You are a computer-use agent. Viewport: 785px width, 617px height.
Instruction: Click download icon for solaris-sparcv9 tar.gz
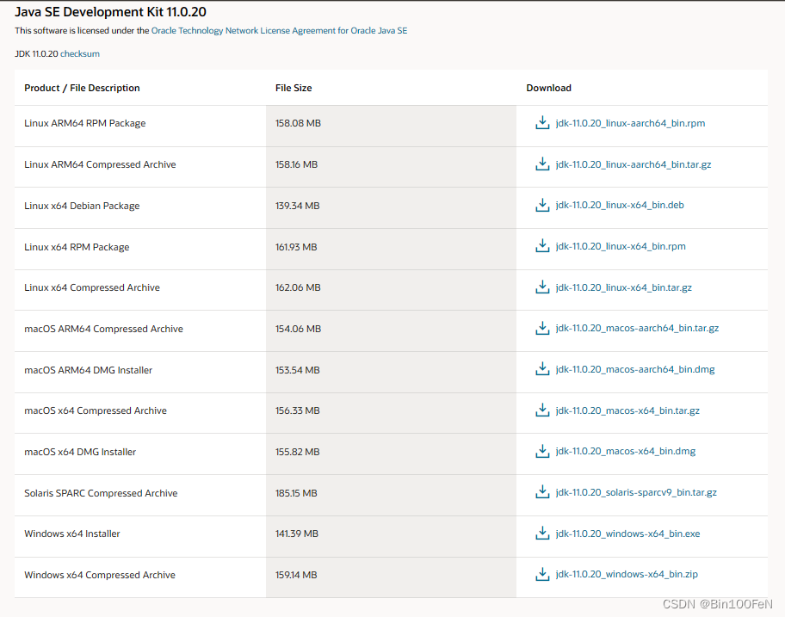pos(542,492)
